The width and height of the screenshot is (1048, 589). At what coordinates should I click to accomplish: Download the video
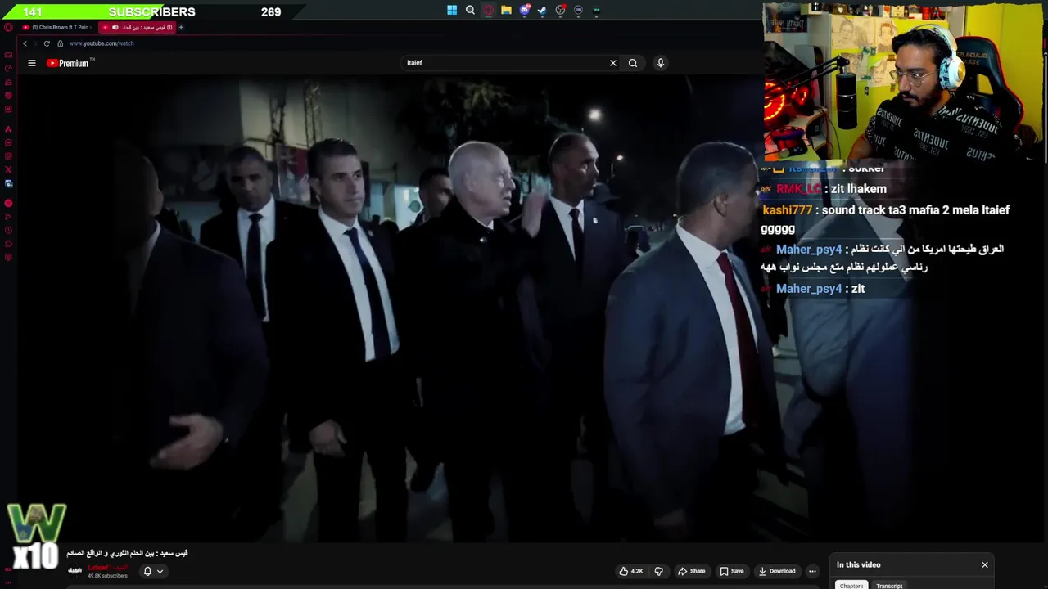(x=777, y=571)
